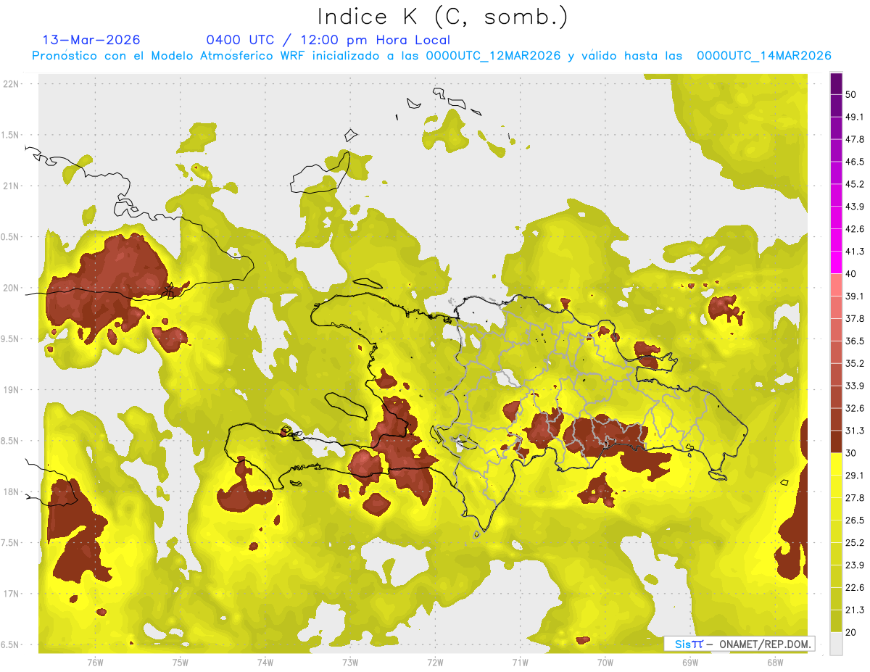The height and width of the screenshot is (672, 870).
Task: Click the color bar value '46.5'
Action: pos(855,162)
